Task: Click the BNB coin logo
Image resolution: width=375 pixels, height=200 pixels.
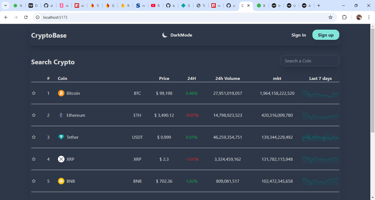Action: coord(61,181)
